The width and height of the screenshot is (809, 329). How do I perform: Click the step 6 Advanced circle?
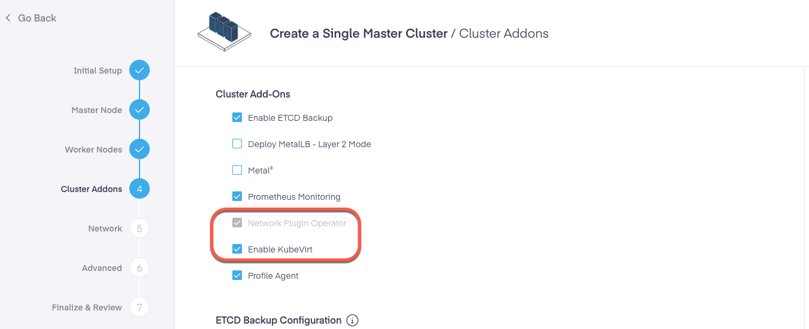pos(140,268)
